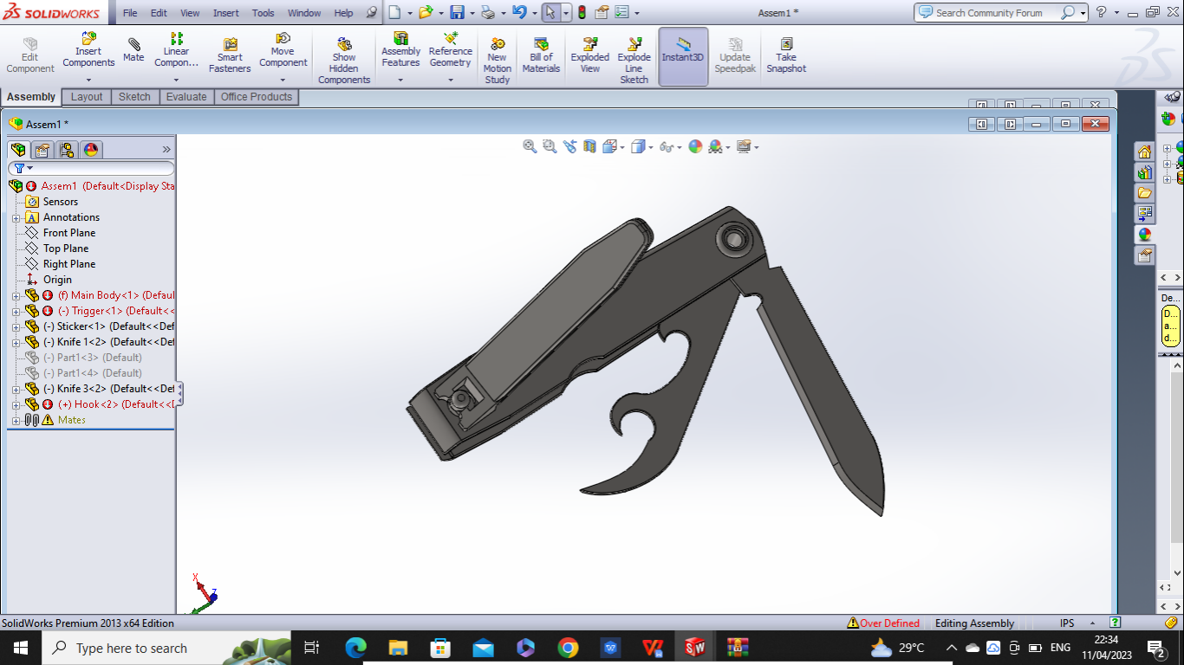Screen dimensions: 1184x665
Task: Select Zoom to Area tool
Action: 550,146
